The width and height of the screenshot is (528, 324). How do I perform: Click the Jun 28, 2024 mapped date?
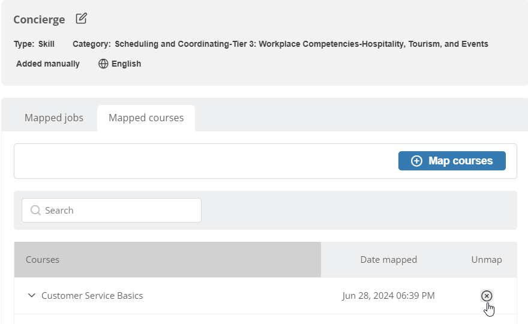(388, 296)
